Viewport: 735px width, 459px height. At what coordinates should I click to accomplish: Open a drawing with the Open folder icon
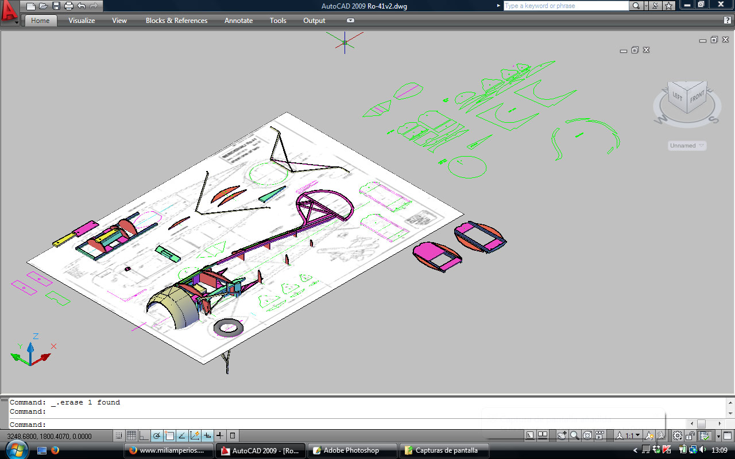click(x=44, y=6)
